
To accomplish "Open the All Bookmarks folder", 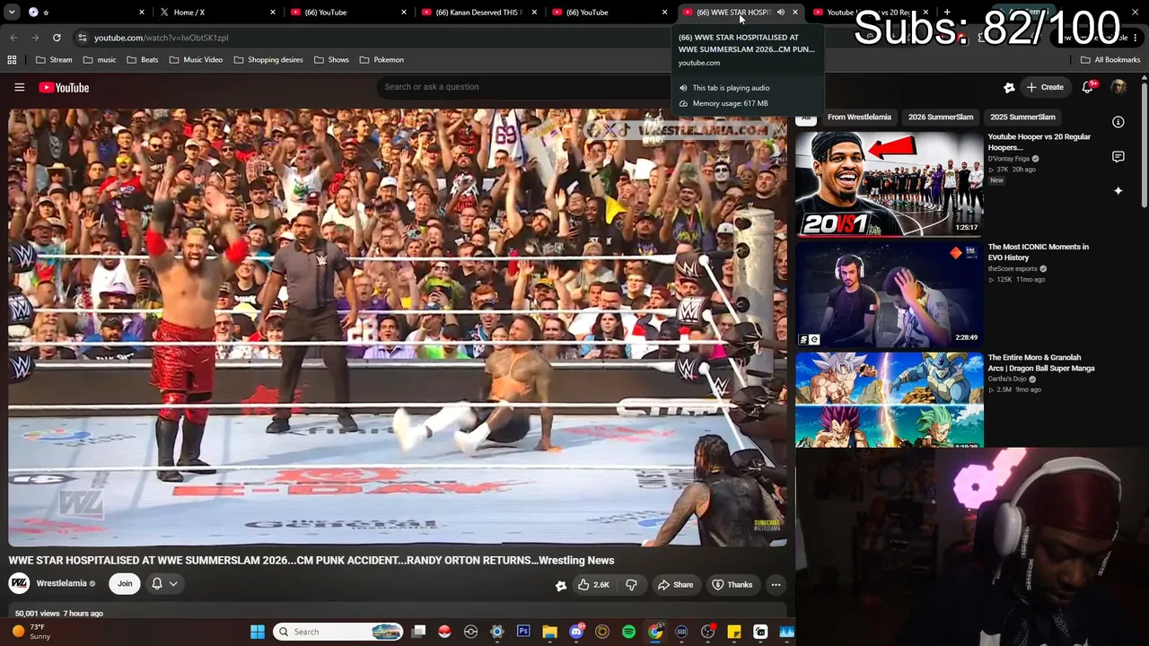I will pyautogui.click(x=1110, y=60).
